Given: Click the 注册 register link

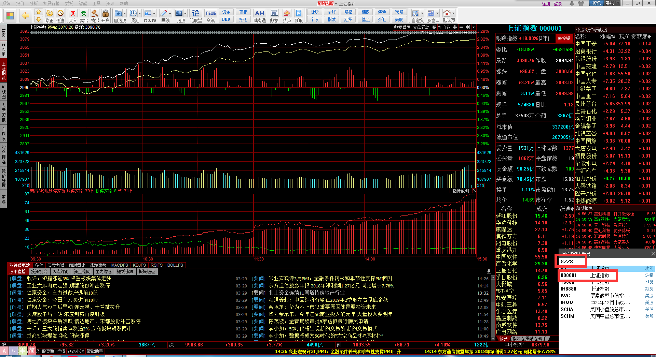Looking at the screenshot, I should coord(546,4).
